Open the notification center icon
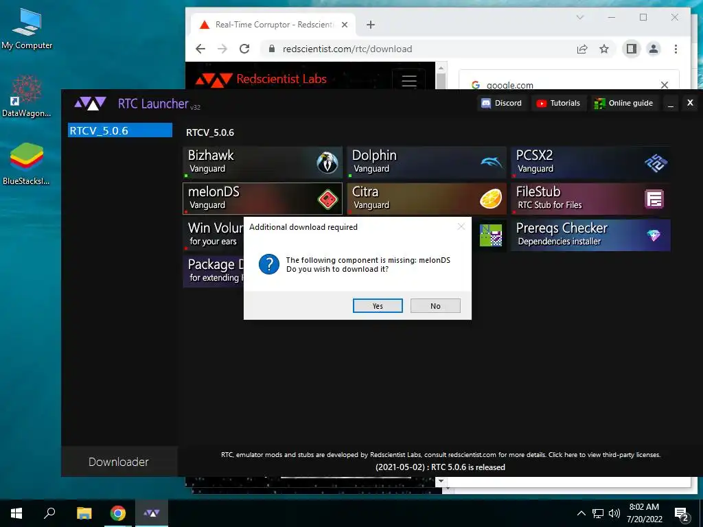 point(682,514)
